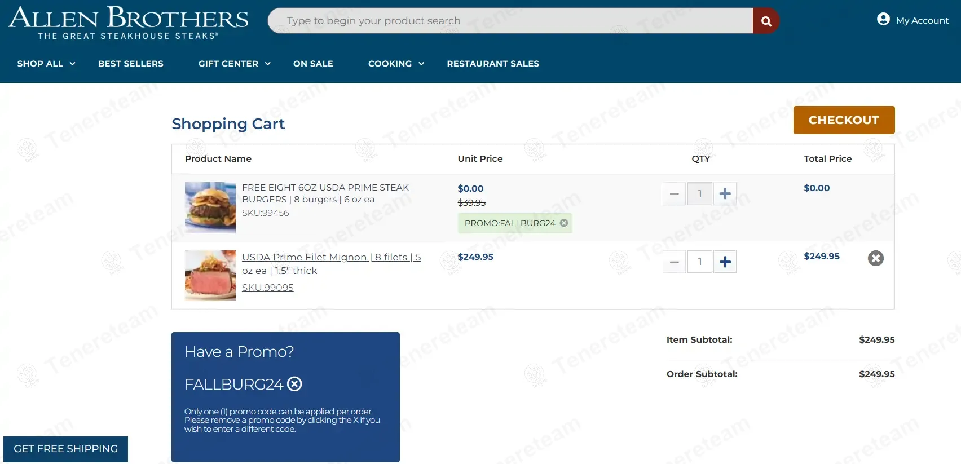Click the Filet Mignon product thumbnail
Image resolution: width=961 pixels, height=464 pixels.
[210, 276]
